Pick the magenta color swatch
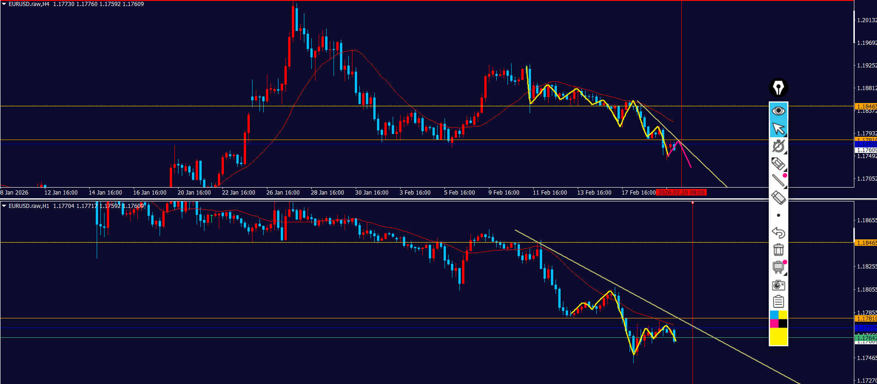This screenshot has width=877, height=384. [774, 323]
